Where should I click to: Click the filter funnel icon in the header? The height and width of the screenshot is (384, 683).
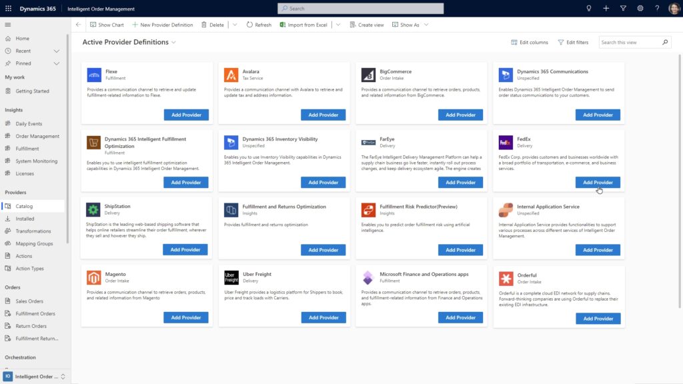(x=623, y=8)
